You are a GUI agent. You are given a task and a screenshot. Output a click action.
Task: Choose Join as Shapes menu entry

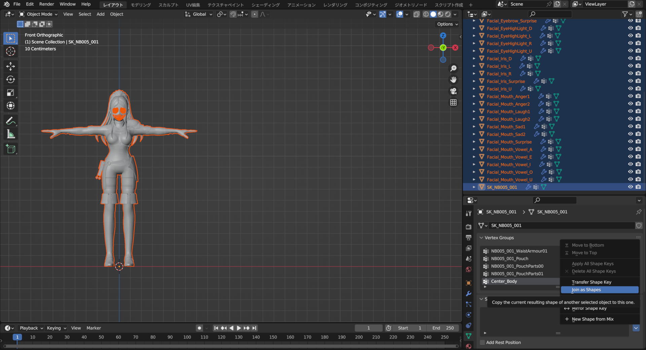point(600,289)
